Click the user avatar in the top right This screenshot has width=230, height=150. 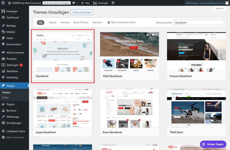pyautogui.click(x=227, y=3)
